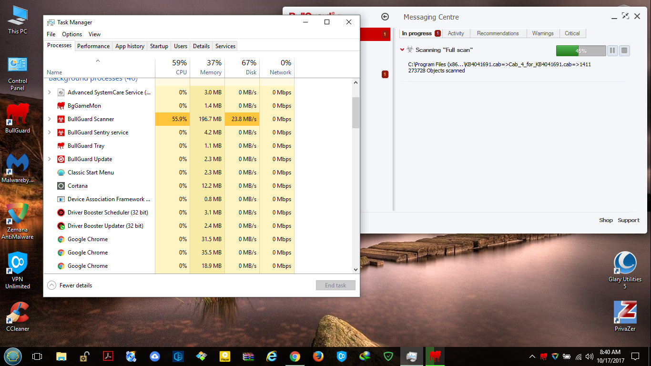Select the BgGameMon process row

169,106
